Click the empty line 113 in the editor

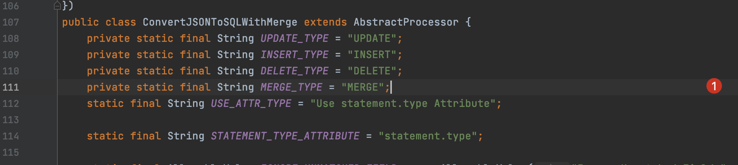pos(388,120)
